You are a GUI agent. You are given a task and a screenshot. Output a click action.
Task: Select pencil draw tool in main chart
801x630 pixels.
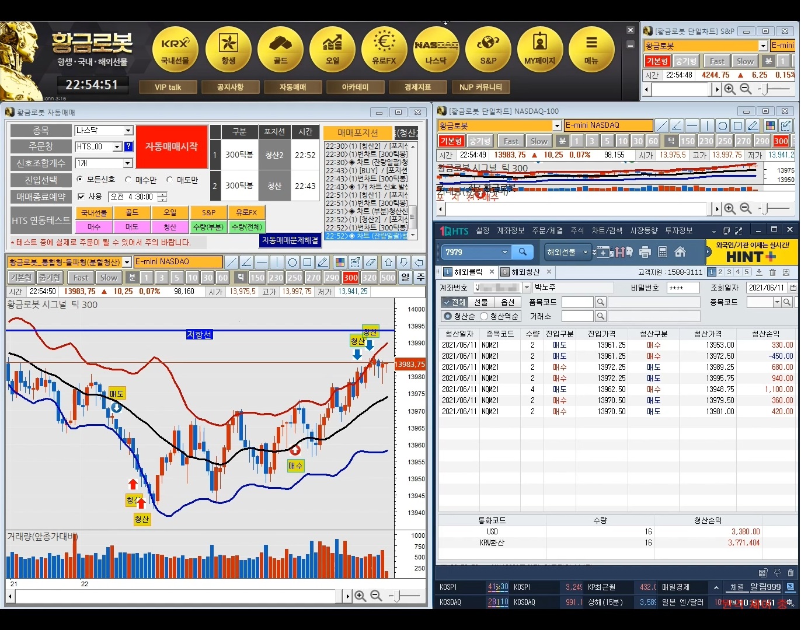click(323, 262)
